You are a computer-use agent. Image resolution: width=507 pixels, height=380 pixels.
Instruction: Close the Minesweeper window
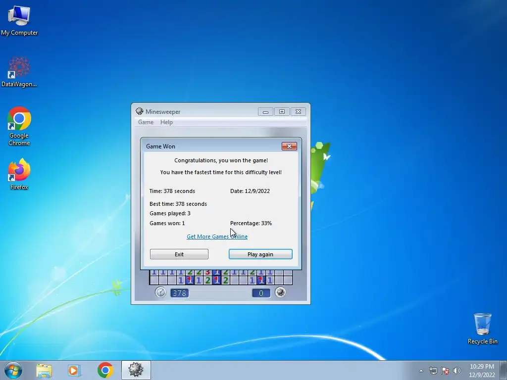coord(298,112)
